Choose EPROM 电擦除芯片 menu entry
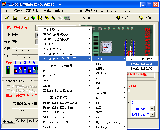Screen dimensions: 160x130 (65, 39)
